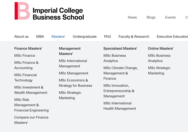Select About us in navigation
The width and height of the screenshot is (188, 132).
21,37
